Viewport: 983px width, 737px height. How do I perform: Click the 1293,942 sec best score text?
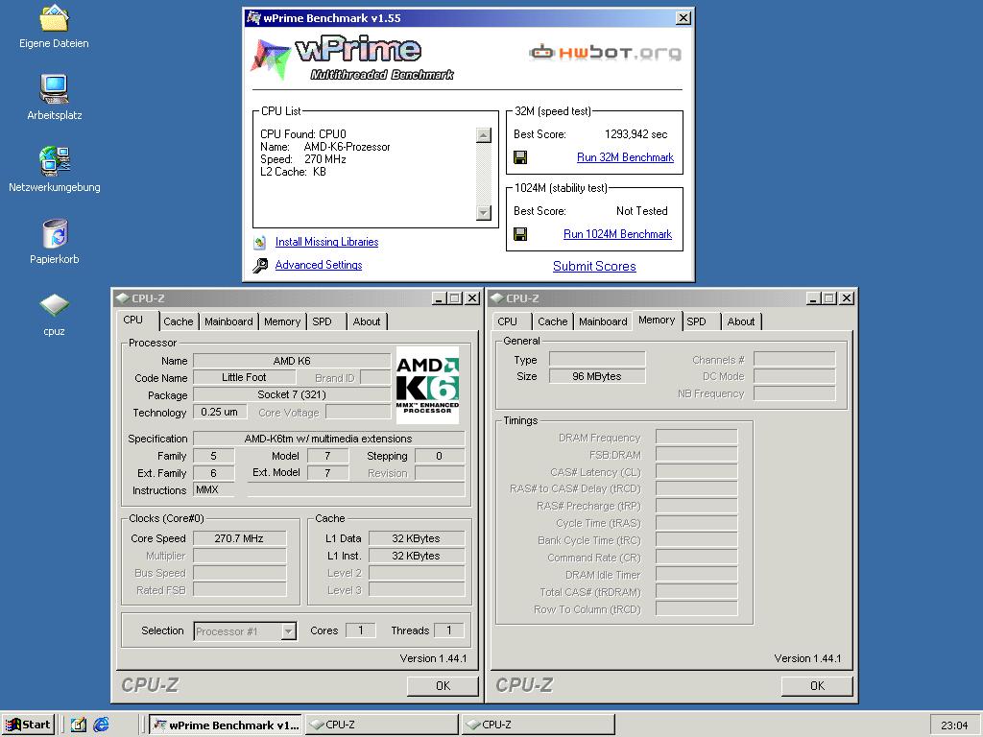pos(635,134)
